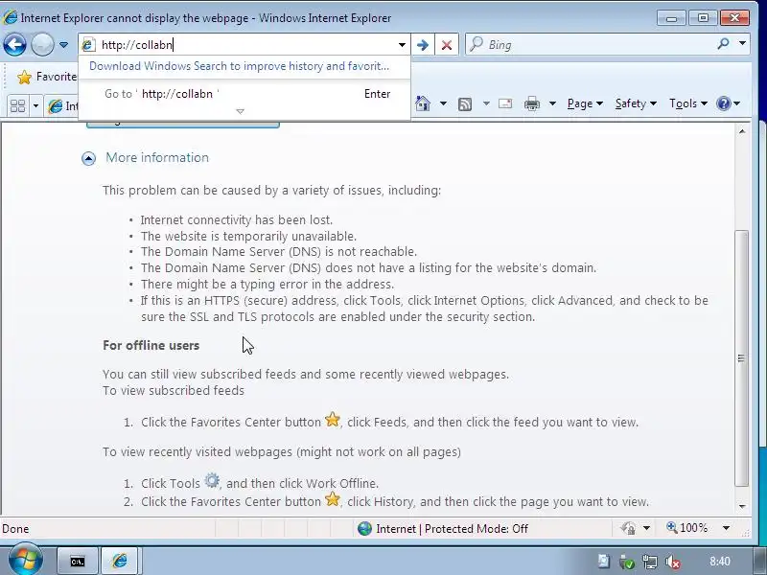Select the Go to http://collabn suggestion

click(x=244, y=94)
